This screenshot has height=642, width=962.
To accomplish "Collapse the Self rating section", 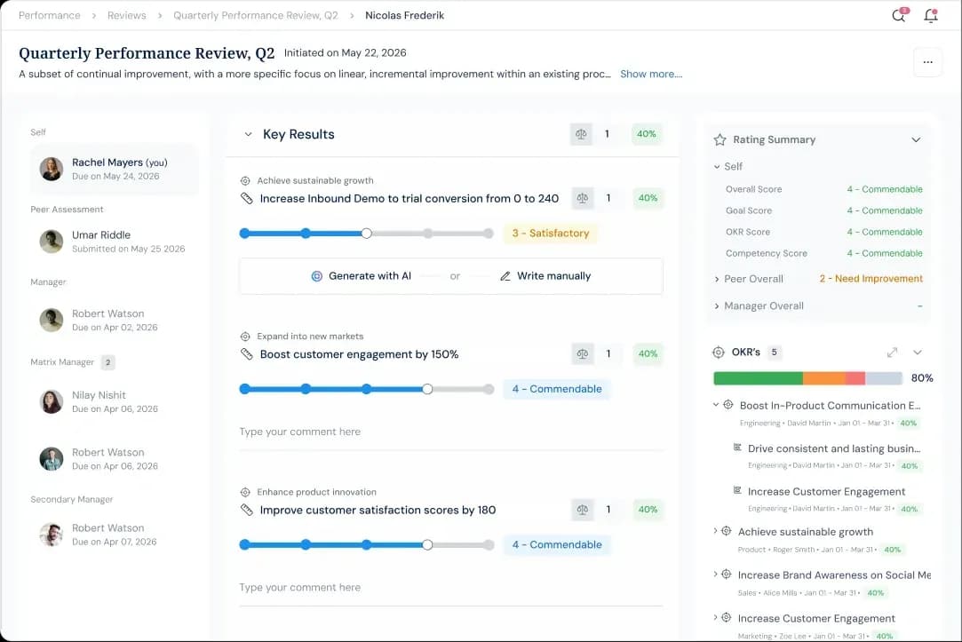I will [x=717, y=167].
